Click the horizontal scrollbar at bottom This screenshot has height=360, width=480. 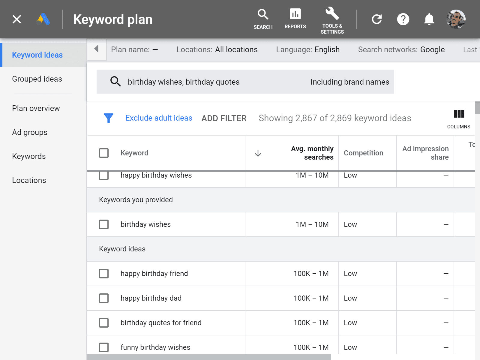(x=209, y=357)
